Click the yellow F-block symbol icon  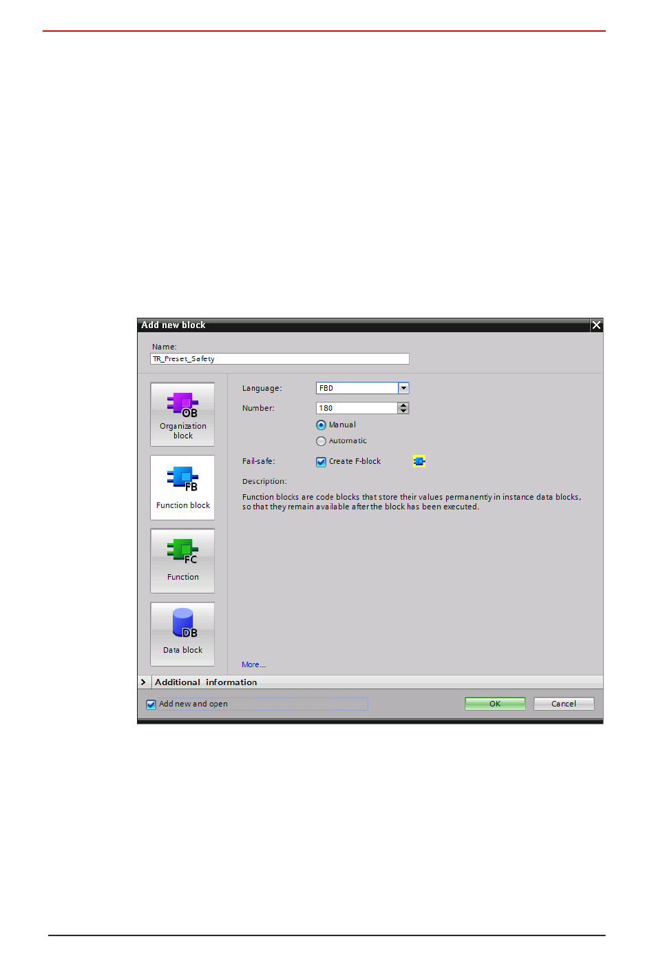click(x=419, y=461)
